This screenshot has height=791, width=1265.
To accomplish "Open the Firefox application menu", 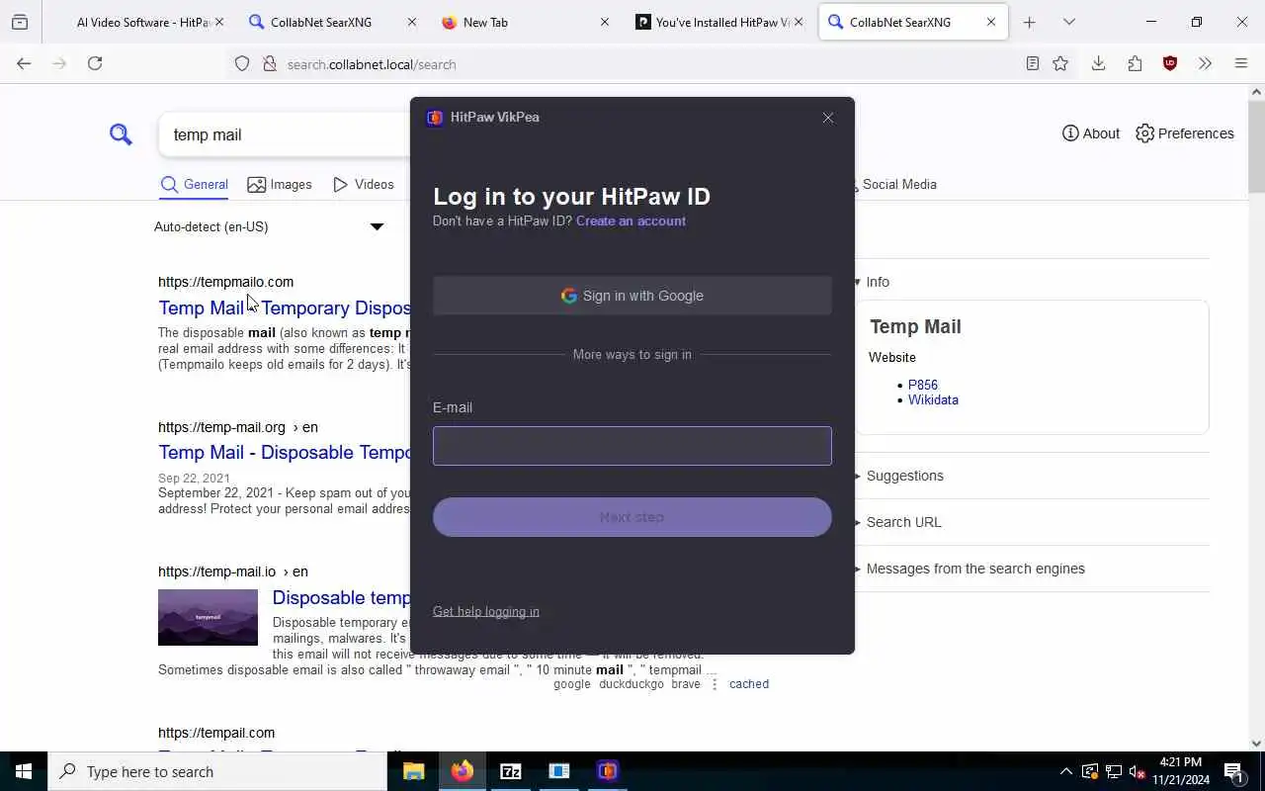I will 1241,63.
